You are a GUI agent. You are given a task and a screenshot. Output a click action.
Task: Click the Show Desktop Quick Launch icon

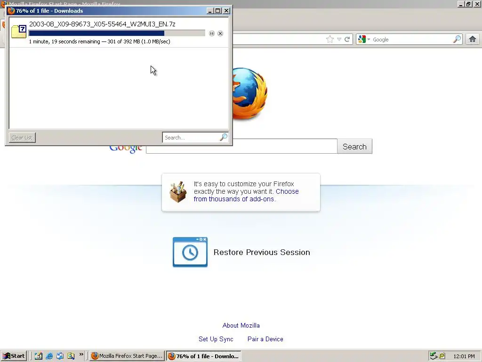(60, 356)
